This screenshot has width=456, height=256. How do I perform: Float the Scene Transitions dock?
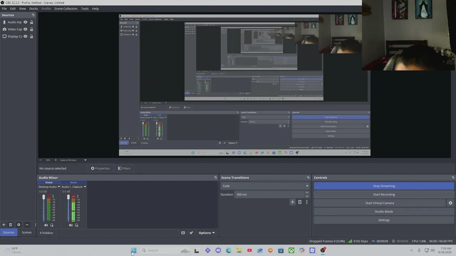click(x=308, y=177)
